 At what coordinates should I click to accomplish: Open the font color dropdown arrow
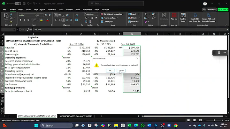pos(50,20)
